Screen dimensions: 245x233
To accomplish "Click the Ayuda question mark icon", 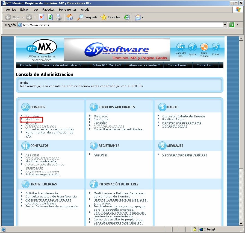I will [x=192, y=47].
